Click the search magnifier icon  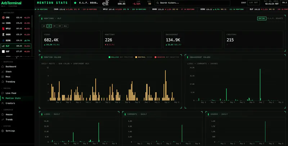pos(158,3)
